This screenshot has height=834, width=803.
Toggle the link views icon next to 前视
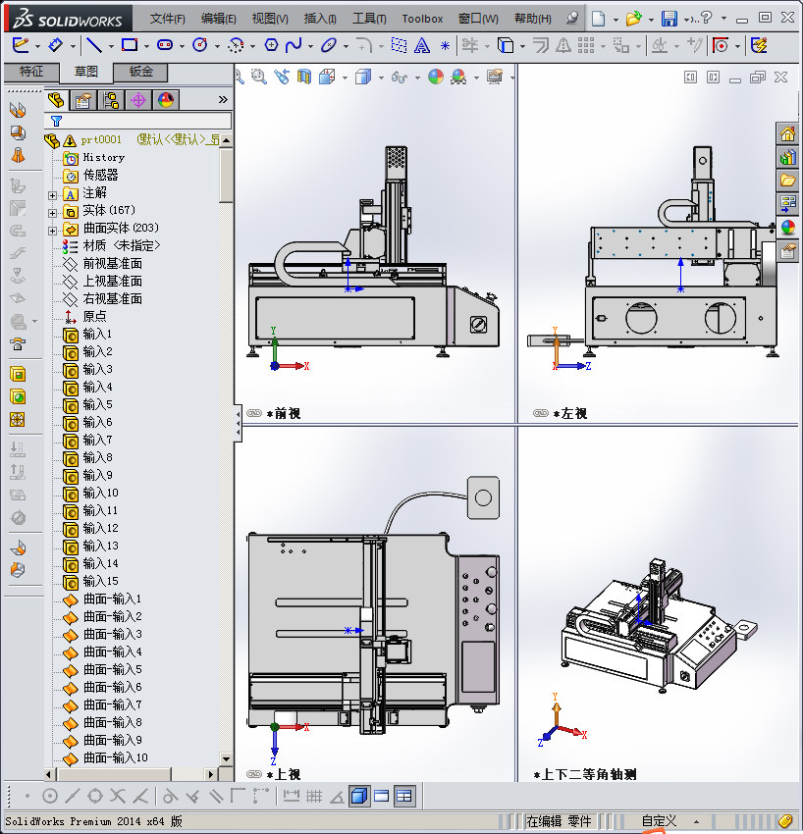tap(254, 413)
